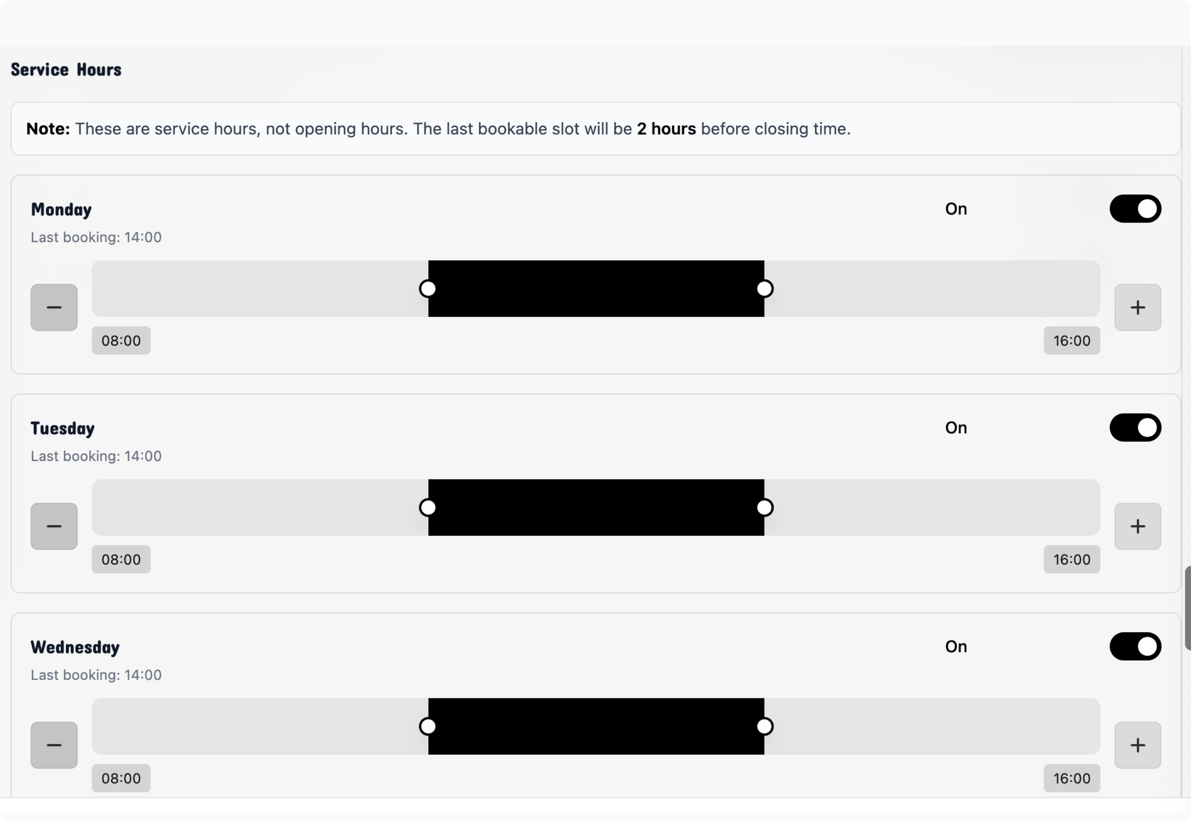Click Monday's 08:00 start time label
Screen dimensions: 1191x821
coord(121,341)
